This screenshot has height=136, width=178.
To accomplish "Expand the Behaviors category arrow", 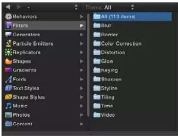I will pyautogui.click(x=82, y=16).
